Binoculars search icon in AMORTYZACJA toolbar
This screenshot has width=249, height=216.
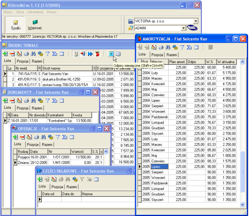pos(168,47)
